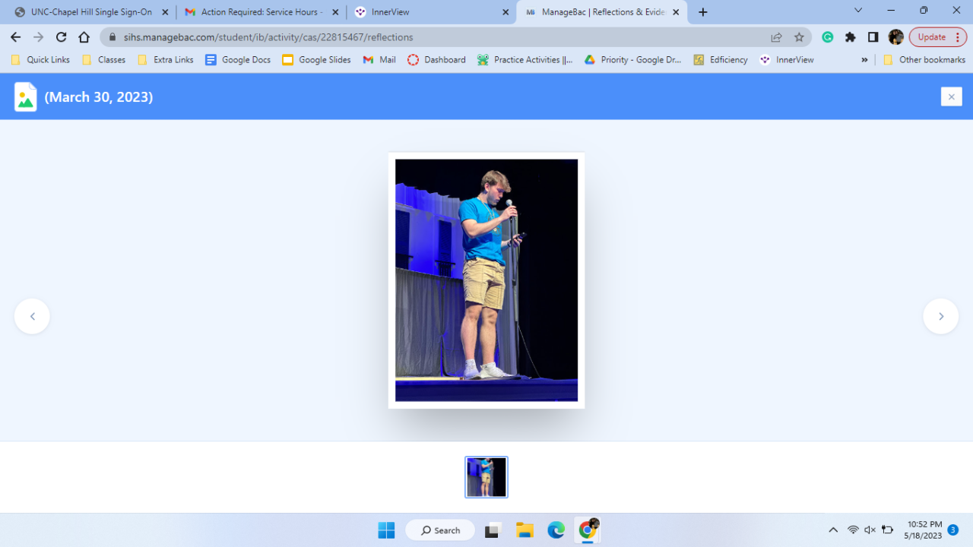
Task: Close the InnerView browser tab
Action: 506,12
